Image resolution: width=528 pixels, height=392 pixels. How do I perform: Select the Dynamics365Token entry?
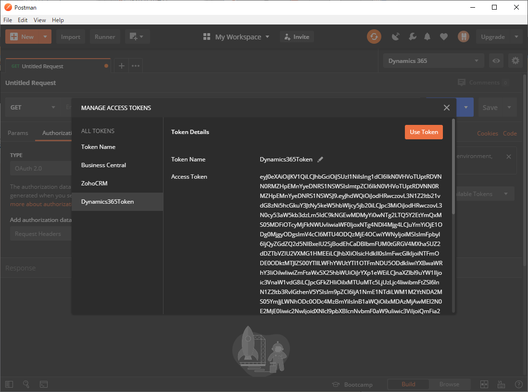click(117, 202)
